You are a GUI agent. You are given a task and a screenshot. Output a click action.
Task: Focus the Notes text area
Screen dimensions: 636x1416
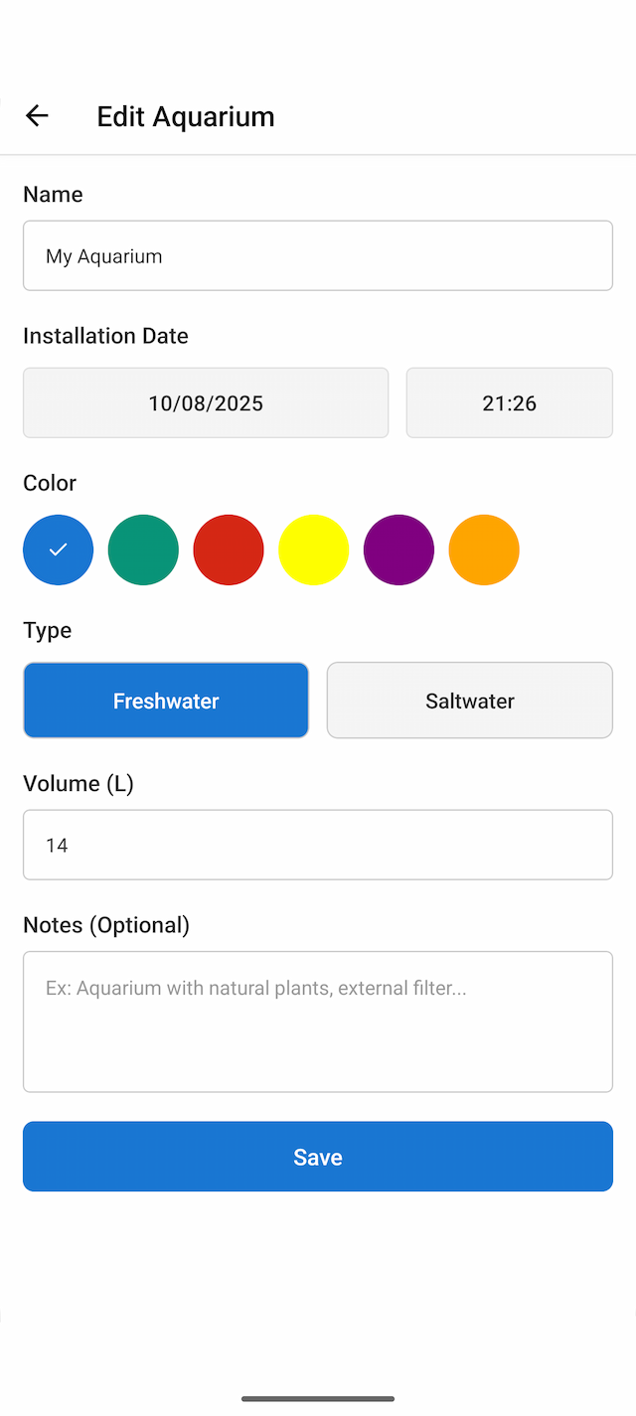pos(318,1022)
